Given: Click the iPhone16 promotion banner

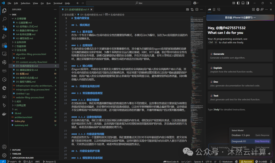Looking at the screenshot, I should pos(240,18).
